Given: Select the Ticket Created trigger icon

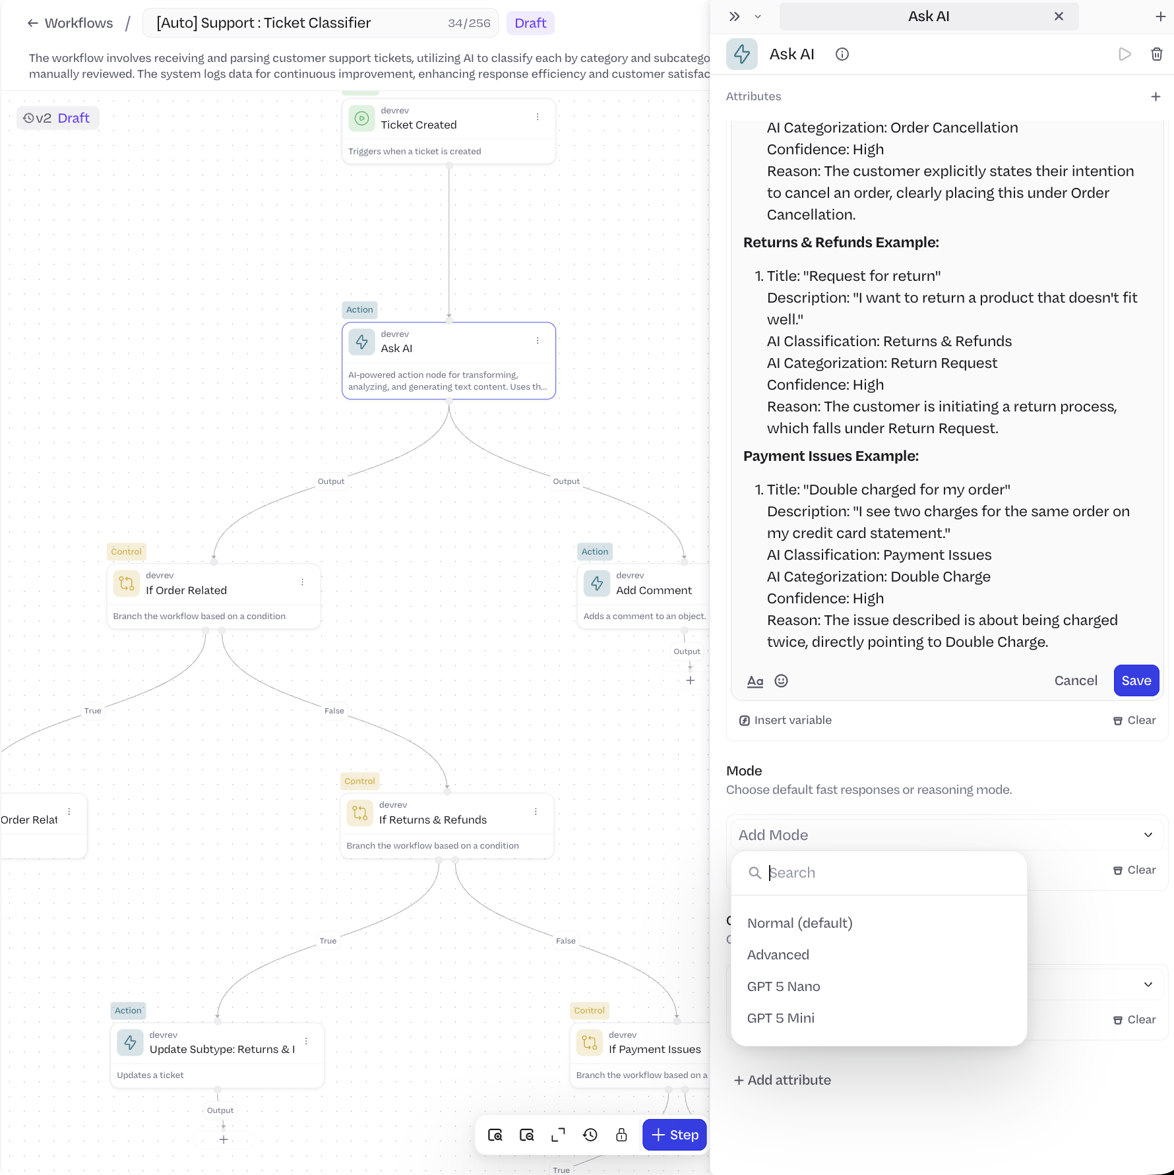Looking at the screenshot, I should coord(361,118).
